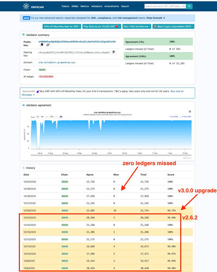Screen dimensions: 217x272
Task: Open the xrp-validator.grapedrop.xyz domain link
Action: click(57, 63)
